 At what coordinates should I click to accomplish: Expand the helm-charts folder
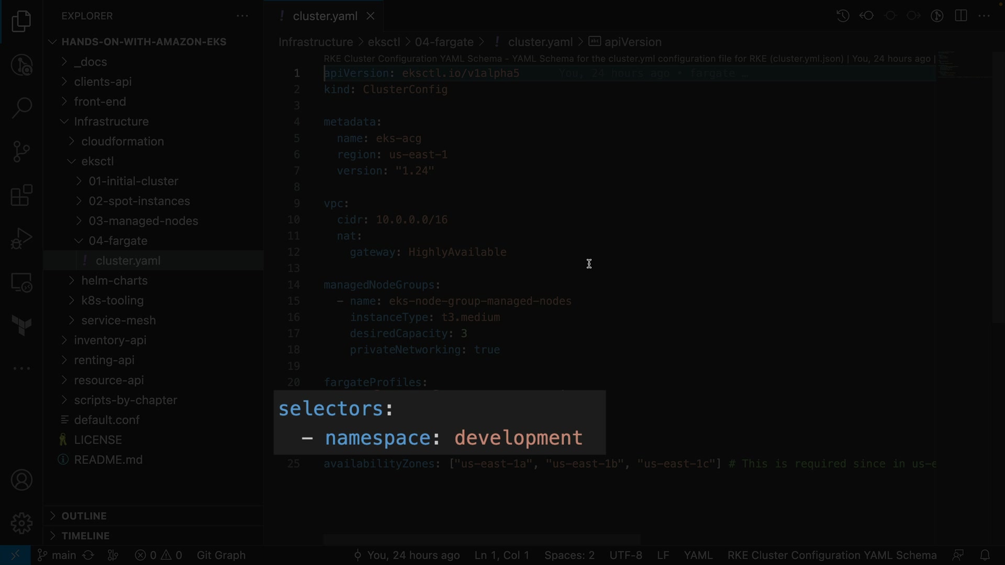point(114,280)
